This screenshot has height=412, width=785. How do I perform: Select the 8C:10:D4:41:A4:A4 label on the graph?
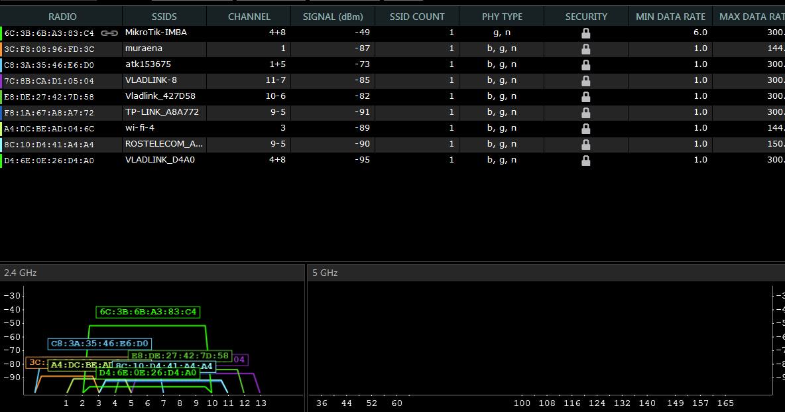click(x=164, y=366)
